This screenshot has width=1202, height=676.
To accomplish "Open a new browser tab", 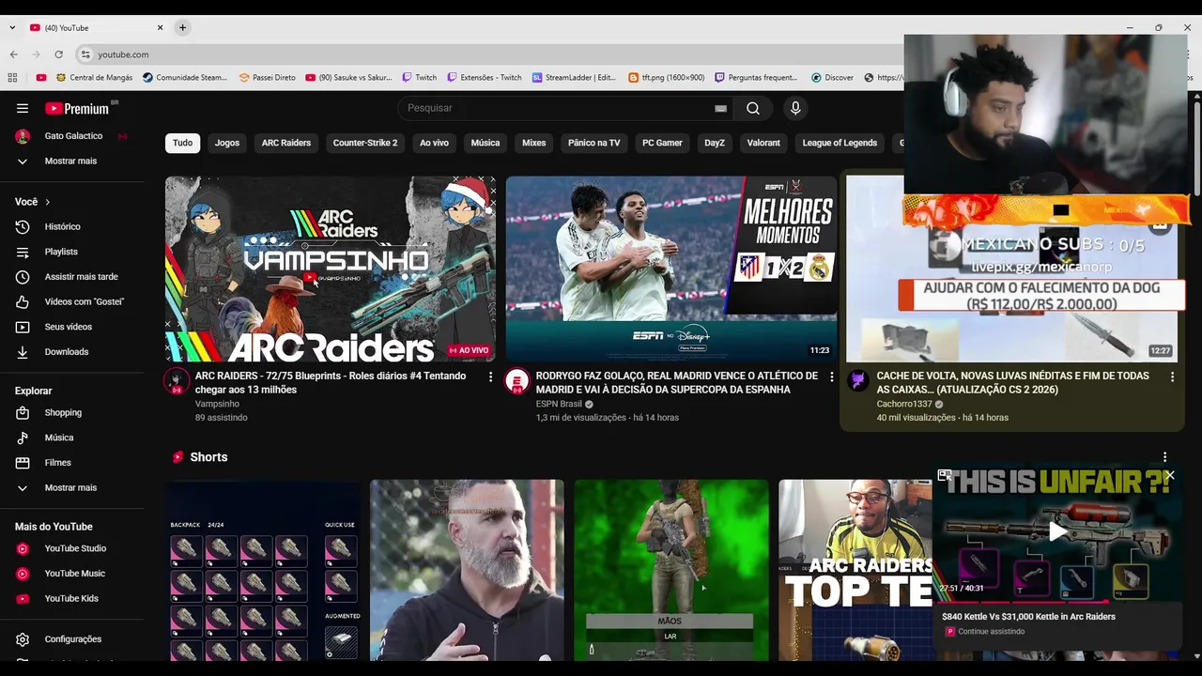I will 182,28.
